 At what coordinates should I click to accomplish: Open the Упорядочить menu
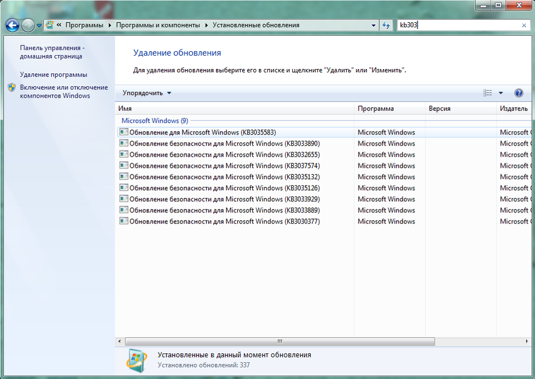pyautogui.click(x=147, y=93)
